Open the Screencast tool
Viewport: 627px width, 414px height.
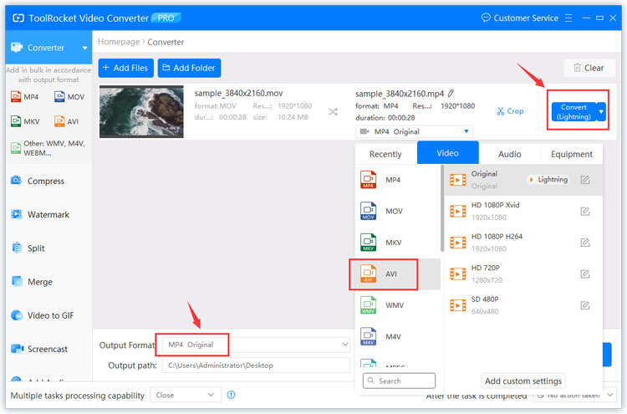tap(39, 349)
